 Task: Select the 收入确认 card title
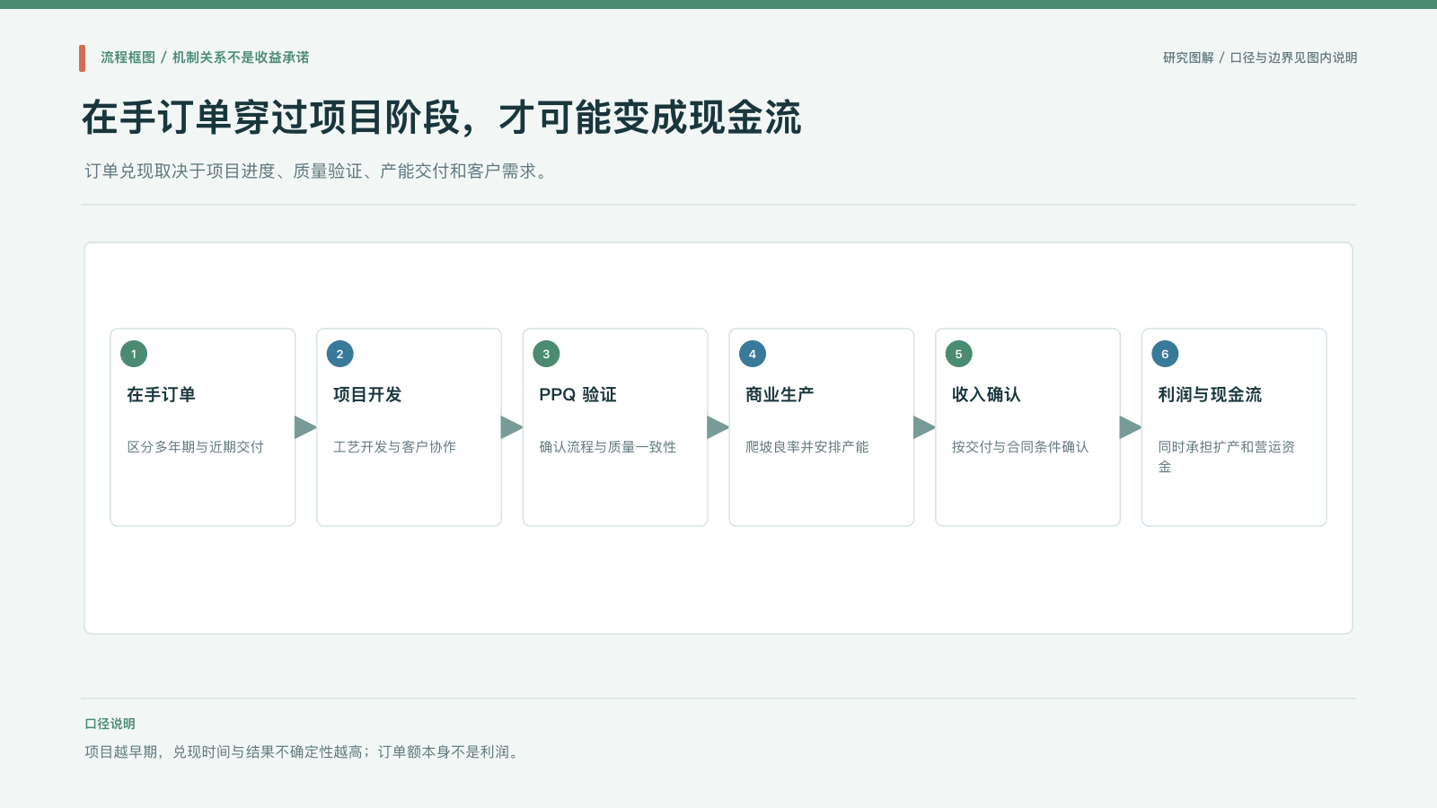(986, 395)
